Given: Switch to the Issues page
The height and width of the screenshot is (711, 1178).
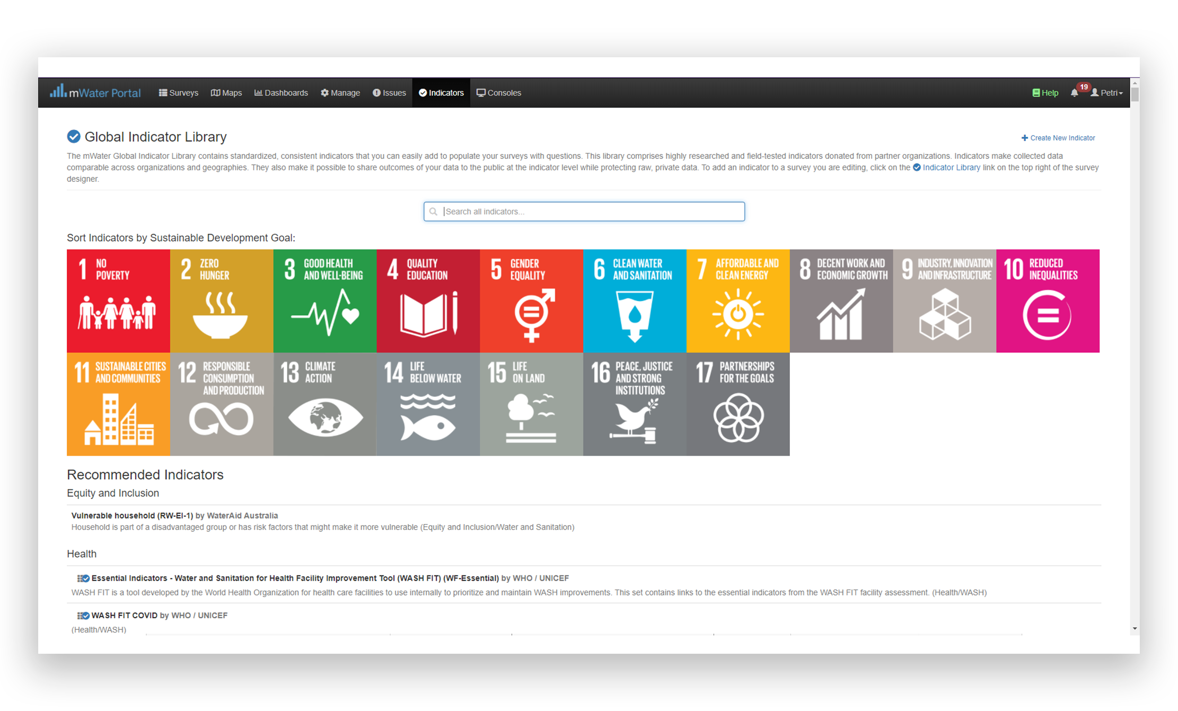Looking at the screenshot, I should (x=389, y=93).
